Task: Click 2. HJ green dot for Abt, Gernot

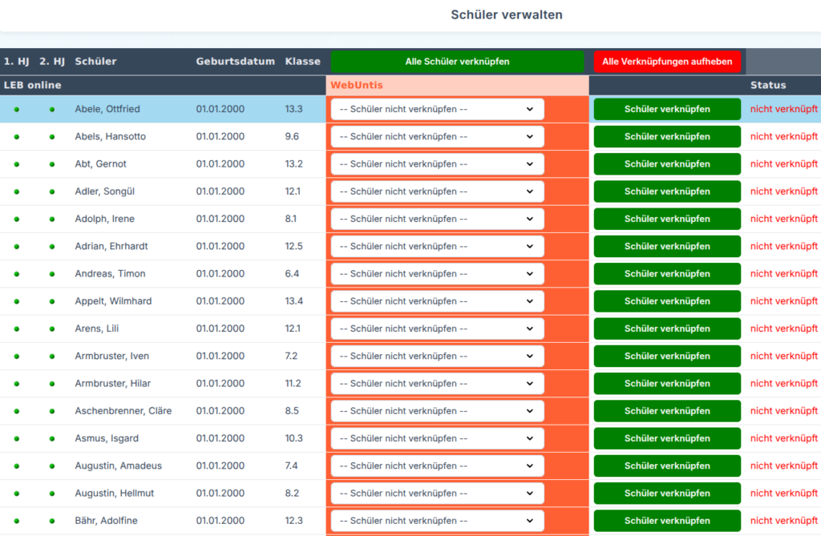Action: [x=52, y=164]
